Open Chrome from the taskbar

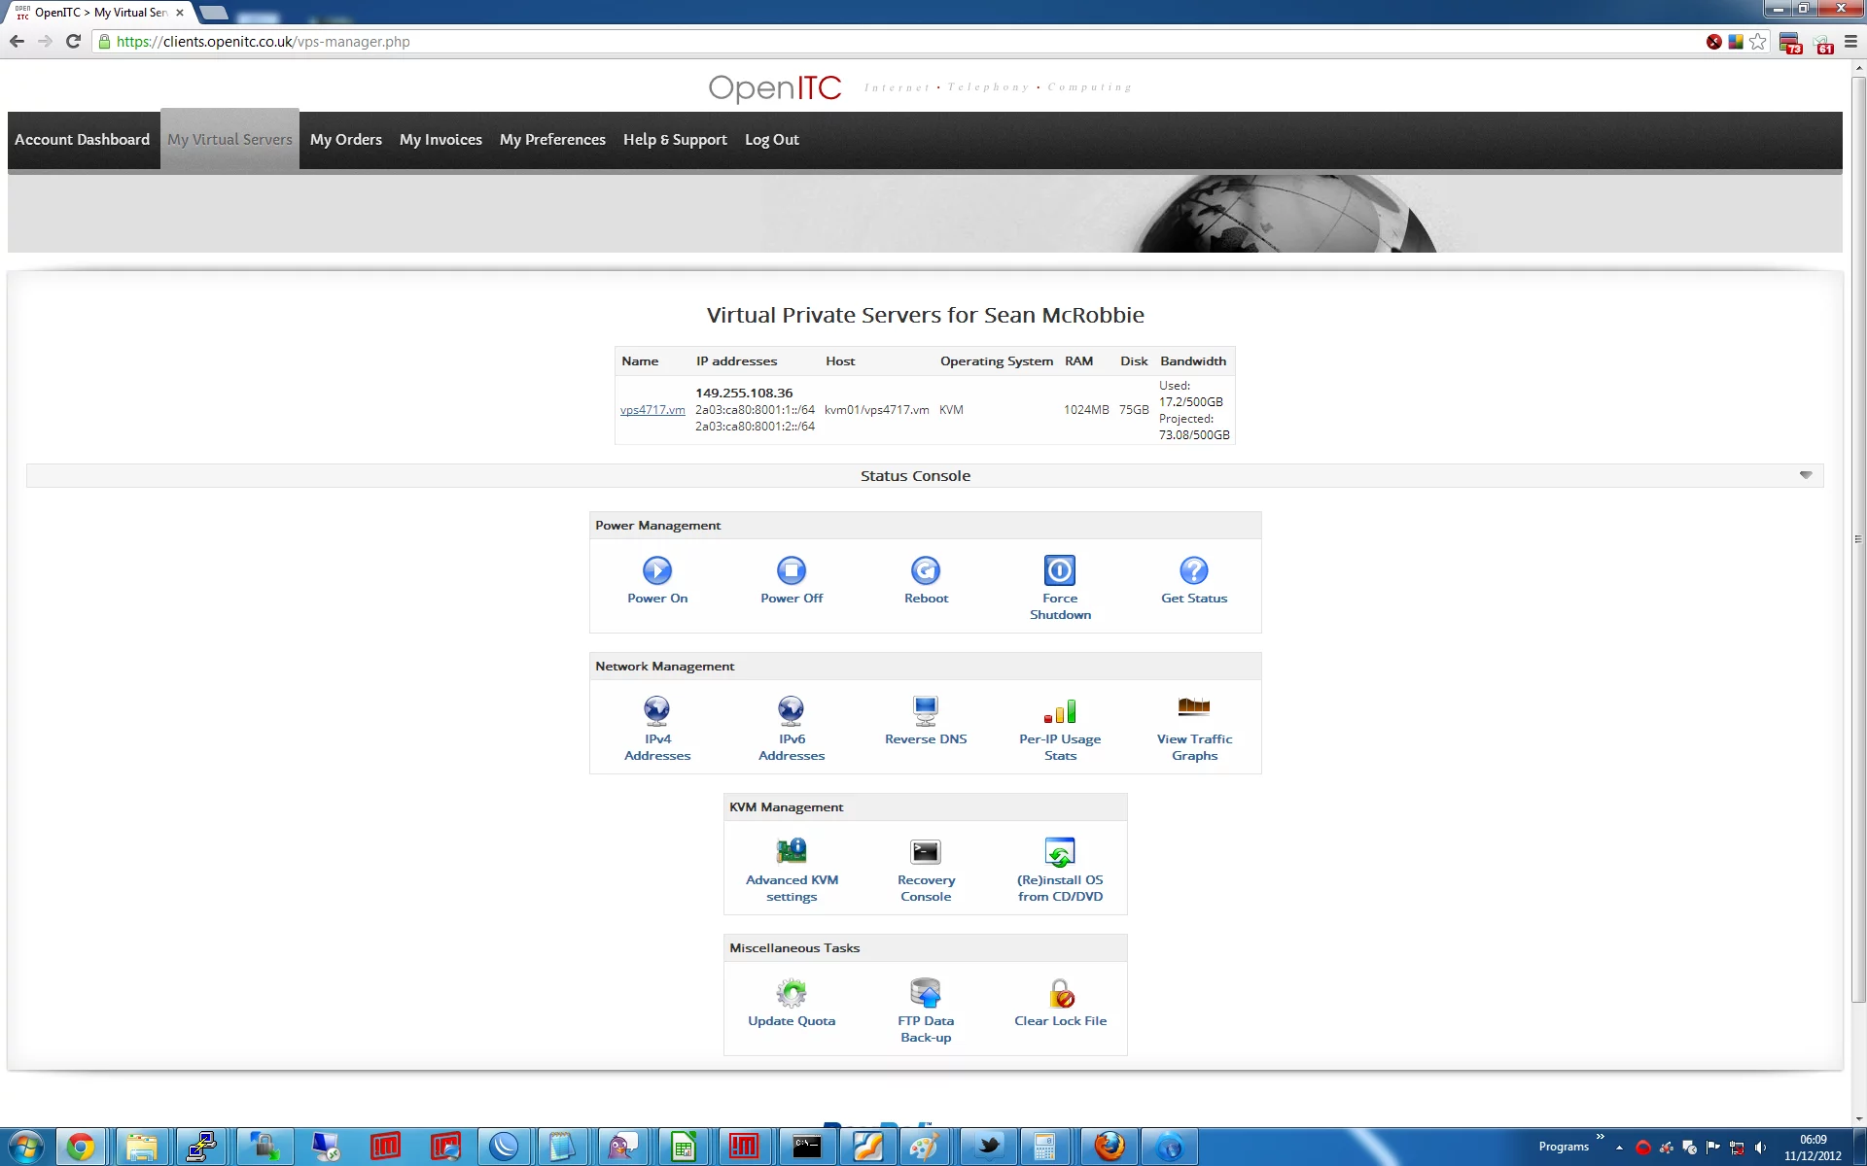81,1148
